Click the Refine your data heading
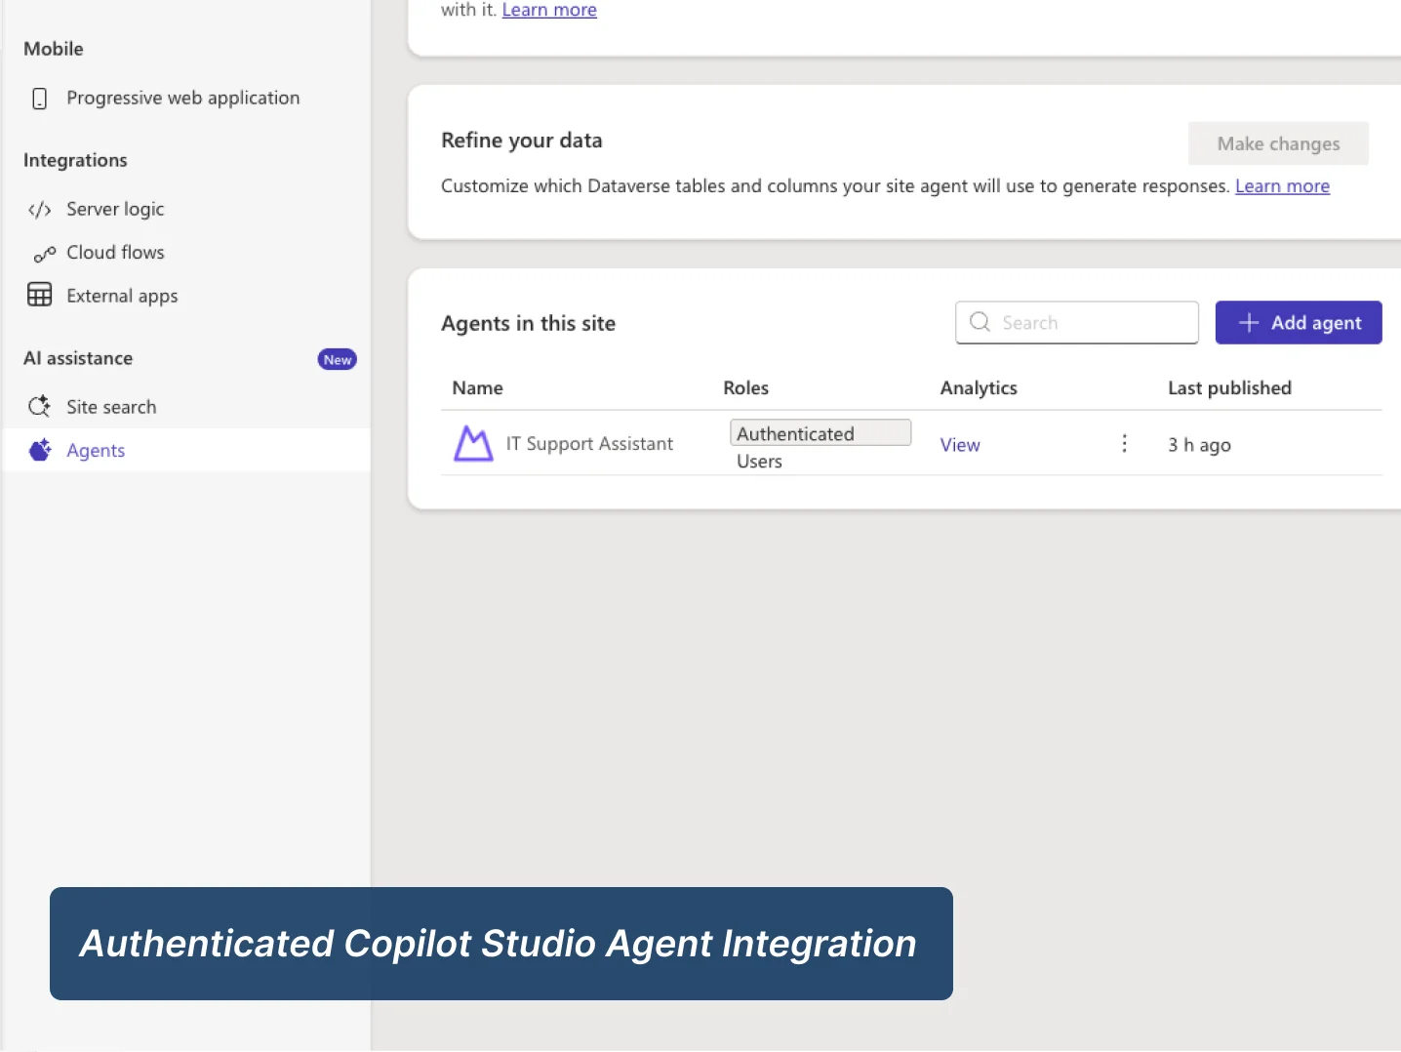Screen dimensions: 1401x1052 [x=521, y=141]
